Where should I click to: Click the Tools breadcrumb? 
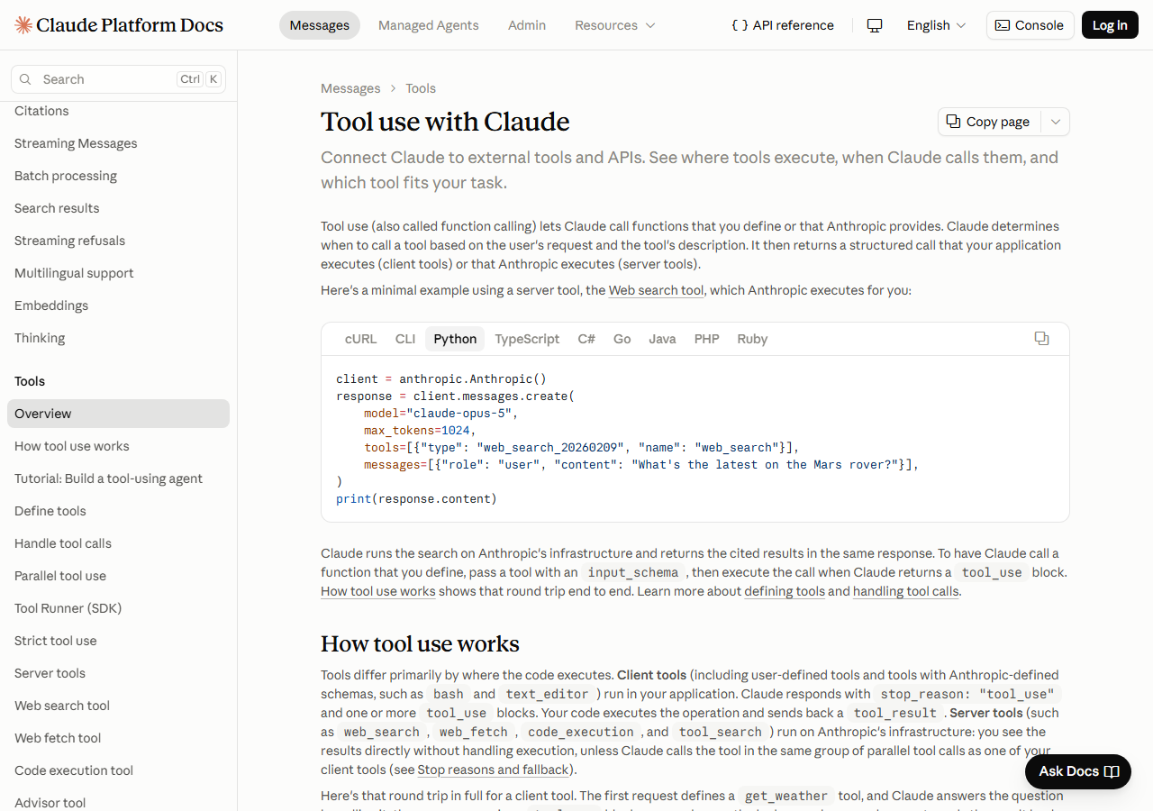tap(421, 88)
